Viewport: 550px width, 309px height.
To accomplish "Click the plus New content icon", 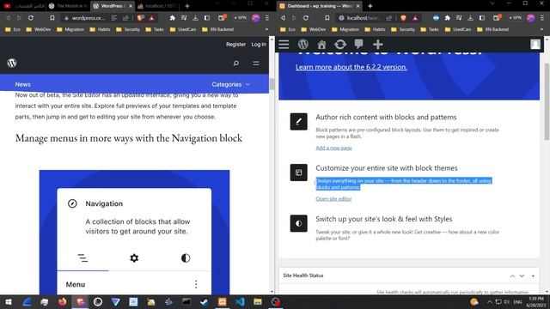I will [378, 45].
